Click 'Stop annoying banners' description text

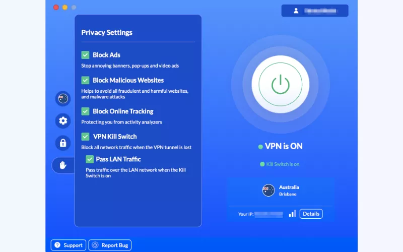[x=130, y=66]
